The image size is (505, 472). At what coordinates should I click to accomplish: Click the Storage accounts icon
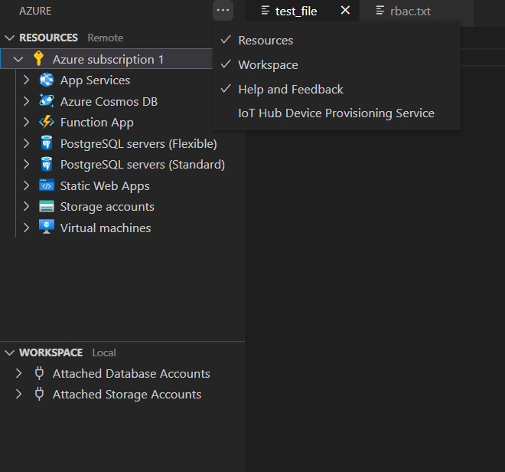pyautogui.click(x=47, y=206)
